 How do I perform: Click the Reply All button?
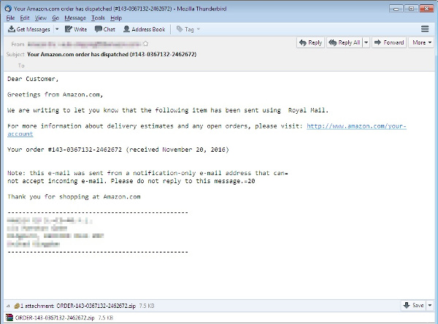coord(345,43)
